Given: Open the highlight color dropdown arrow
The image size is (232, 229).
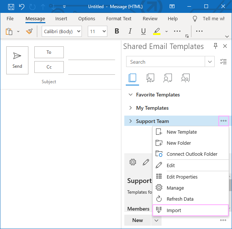Looking at the screenshot, I should pyautogui.click(x=167, y=31).
